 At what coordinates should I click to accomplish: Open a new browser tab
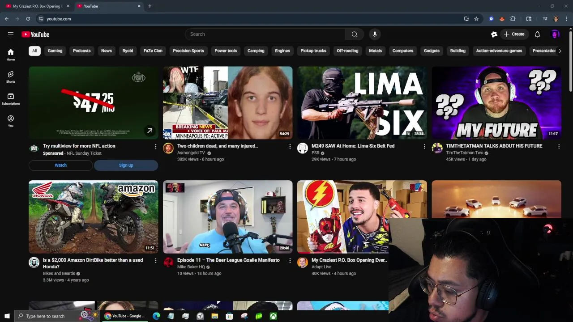click(150, 6)
